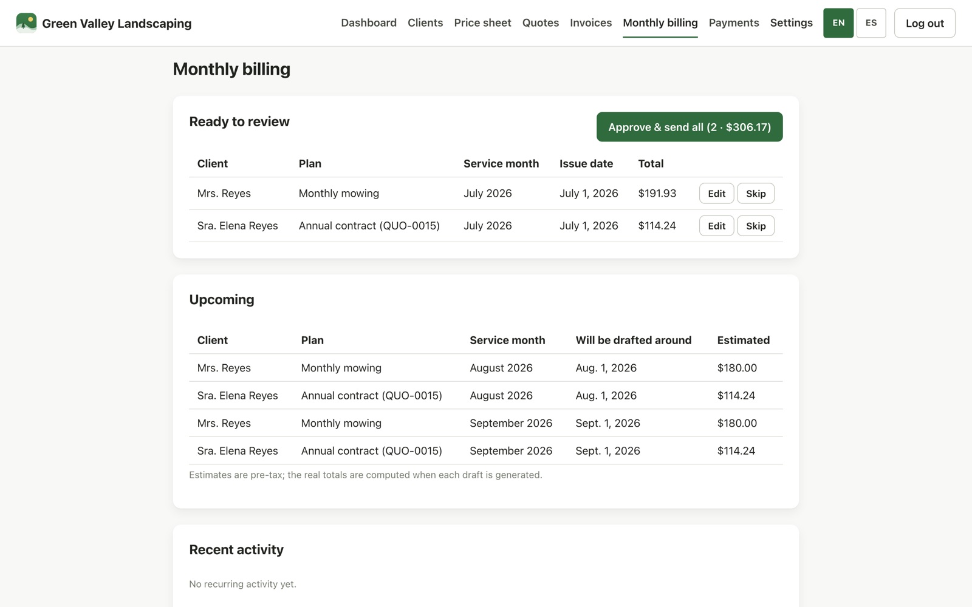Open the Clients section
The width and height of the screenshot is (972, 607).
click(x=425, y=22)
